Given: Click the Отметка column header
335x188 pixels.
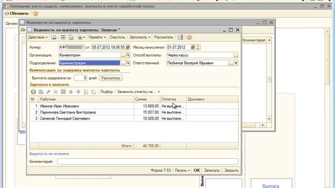Looking at the screenshot, I should (x=173, y=99).
